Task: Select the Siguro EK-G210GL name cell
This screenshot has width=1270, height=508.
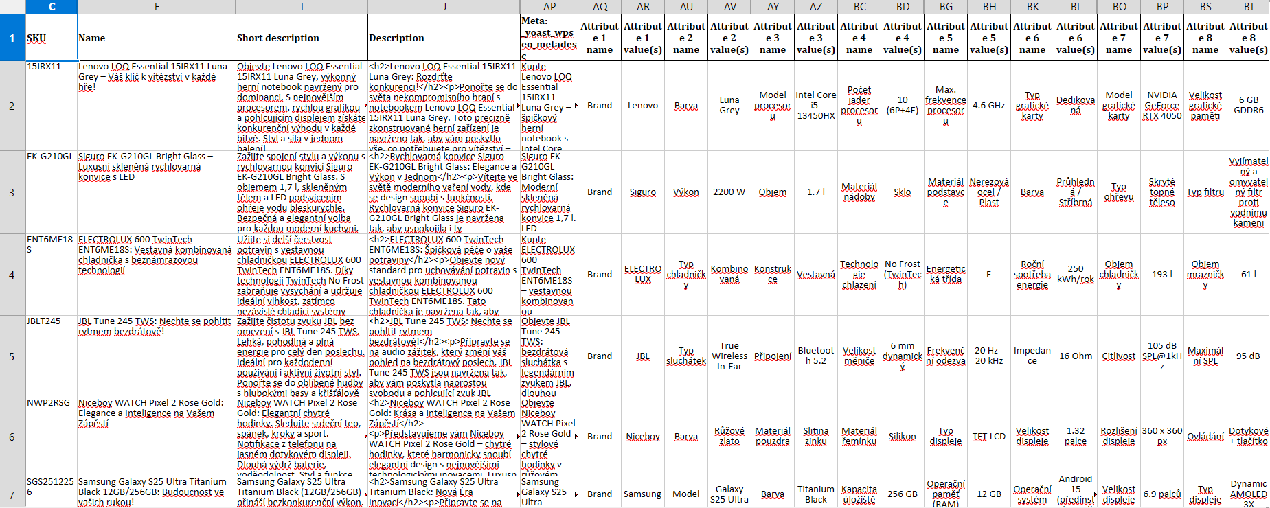Action: point(156,192)
